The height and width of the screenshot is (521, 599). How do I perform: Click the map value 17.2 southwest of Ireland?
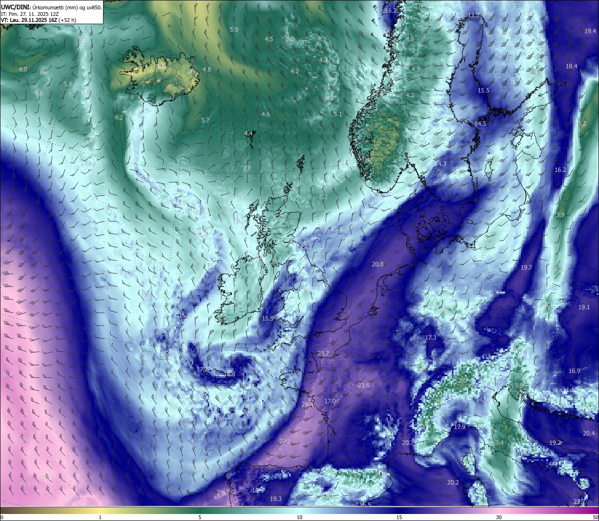pyautogui.click(x=202, y=370)
